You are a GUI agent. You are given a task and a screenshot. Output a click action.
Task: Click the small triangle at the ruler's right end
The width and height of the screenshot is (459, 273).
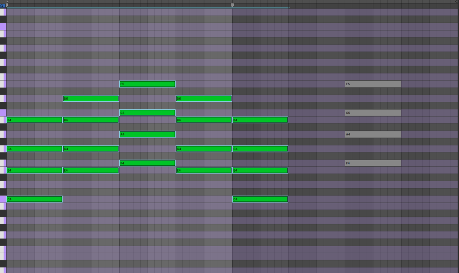pos(456,2)
